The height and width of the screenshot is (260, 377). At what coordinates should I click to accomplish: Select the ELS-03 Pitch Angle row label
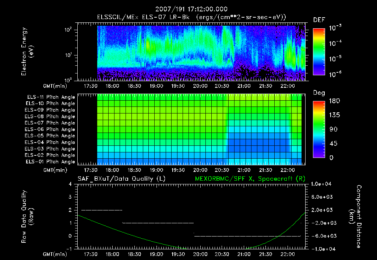(50, 149)
